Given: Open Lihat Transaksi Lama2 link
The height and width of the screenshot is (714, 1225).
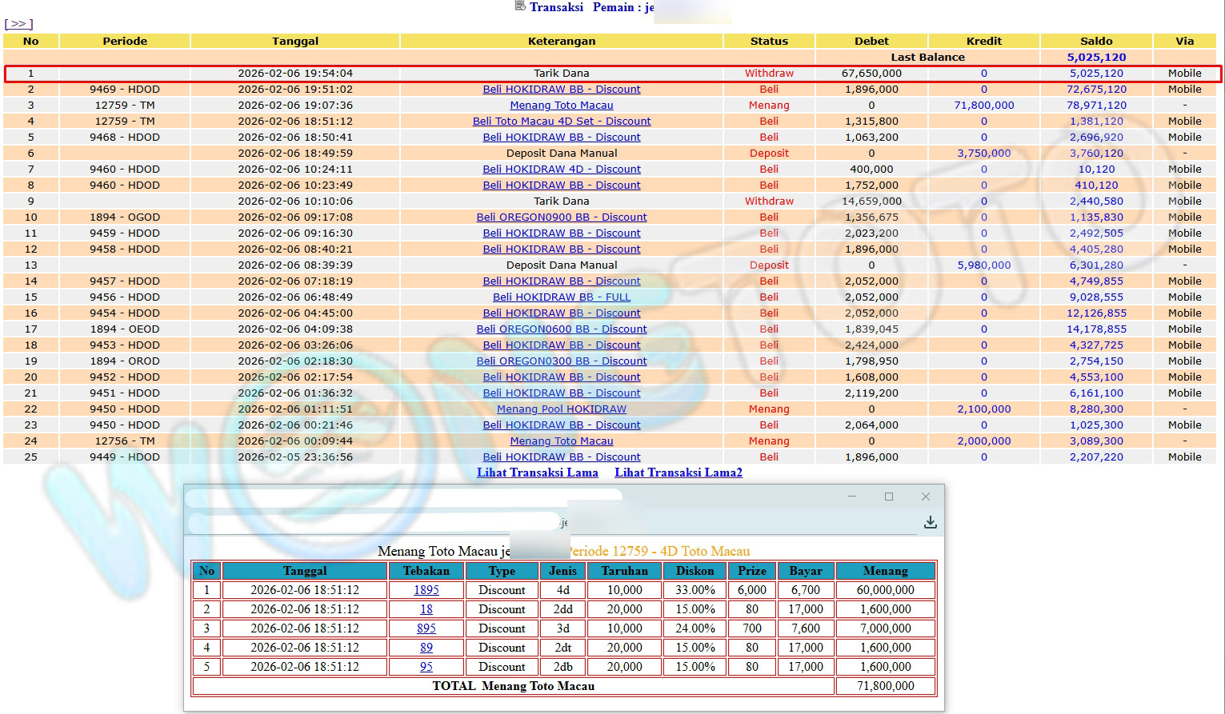Looking at the screenshot, I should tap(678, 473).
